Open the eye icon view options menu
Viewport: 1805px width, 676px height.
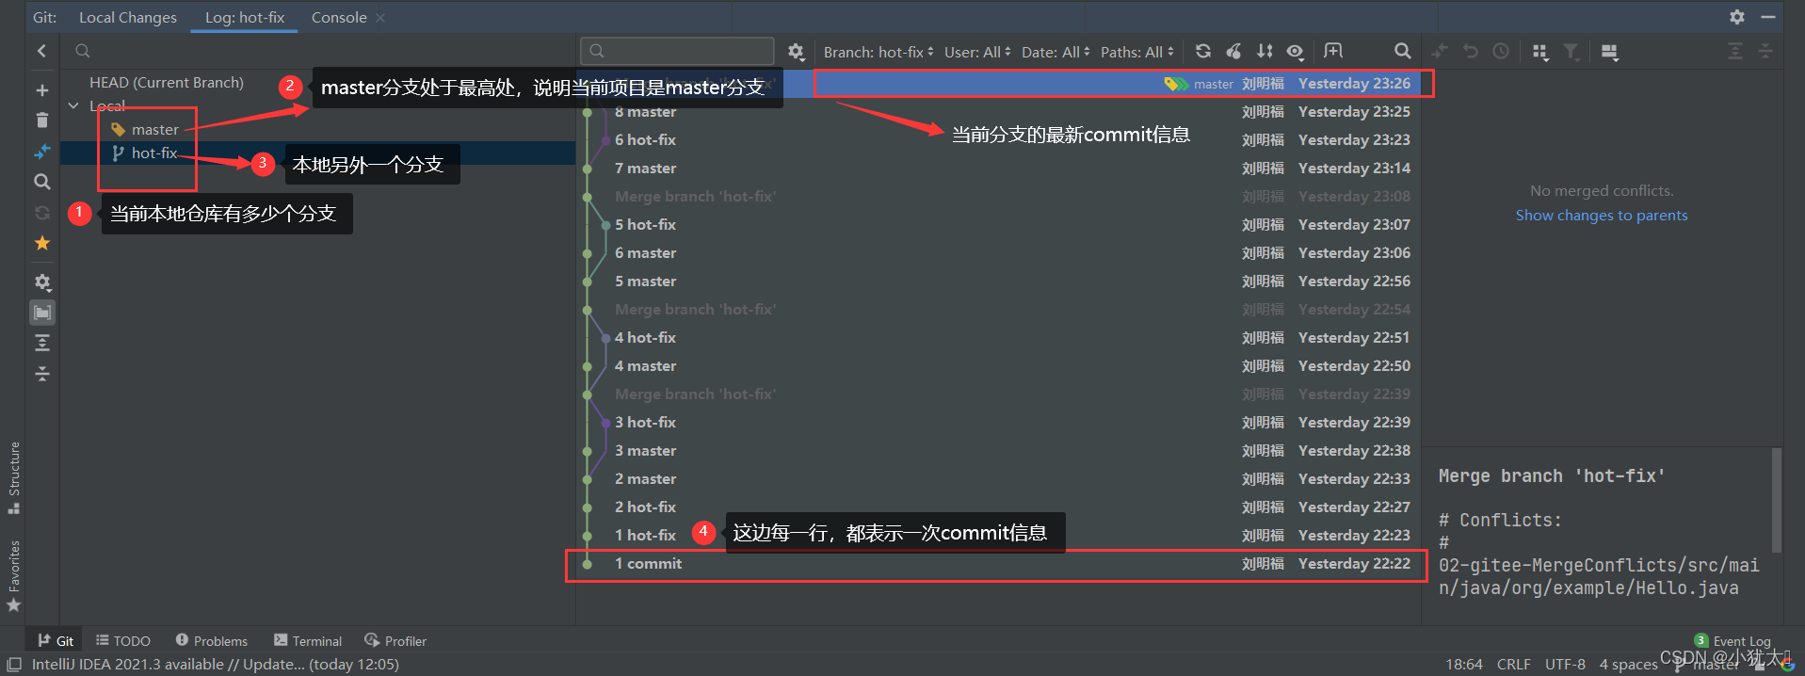tap(1296, 52)
